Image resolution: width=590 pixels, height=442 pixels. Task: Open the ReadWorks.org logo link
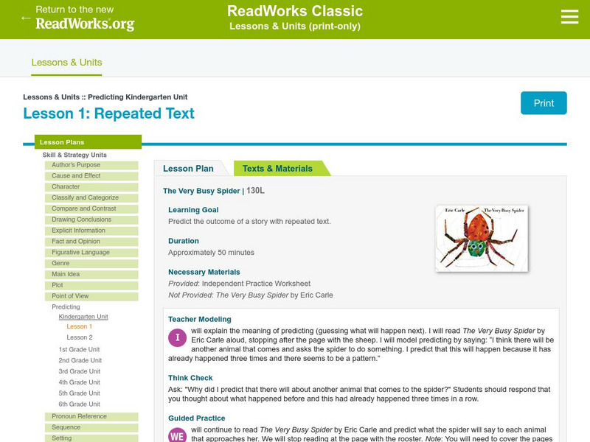pyautogui.click(x=85, y=24)
